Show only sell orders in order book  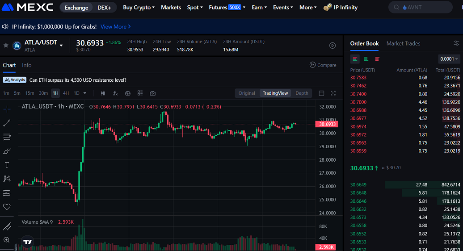(x=377, y=59)
